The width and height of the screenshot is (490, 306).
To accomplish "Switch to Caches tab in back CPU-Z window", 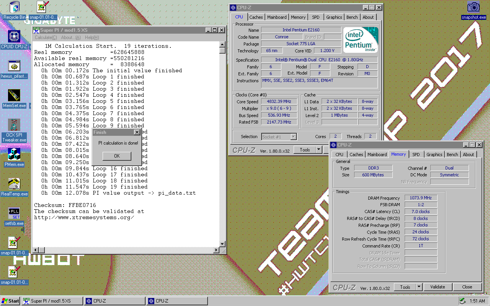I will [256, 17].
